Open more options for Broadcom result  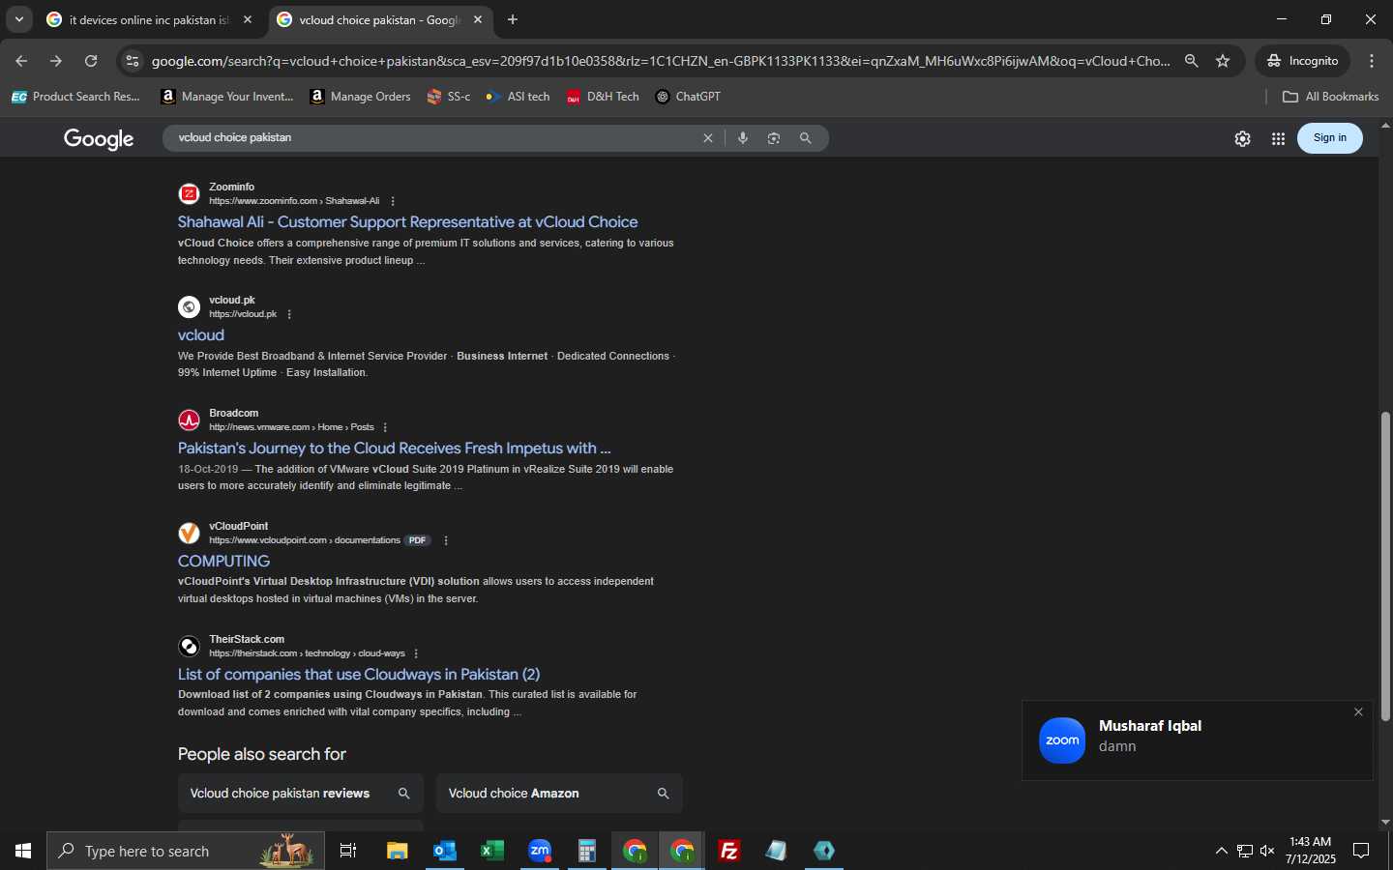(385, 427)
